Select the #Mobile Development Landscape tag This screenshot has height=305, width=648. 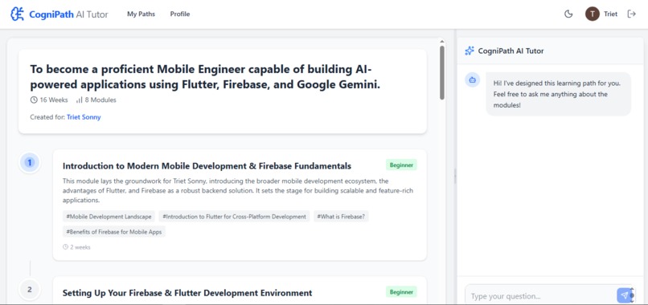click(109, 216)
